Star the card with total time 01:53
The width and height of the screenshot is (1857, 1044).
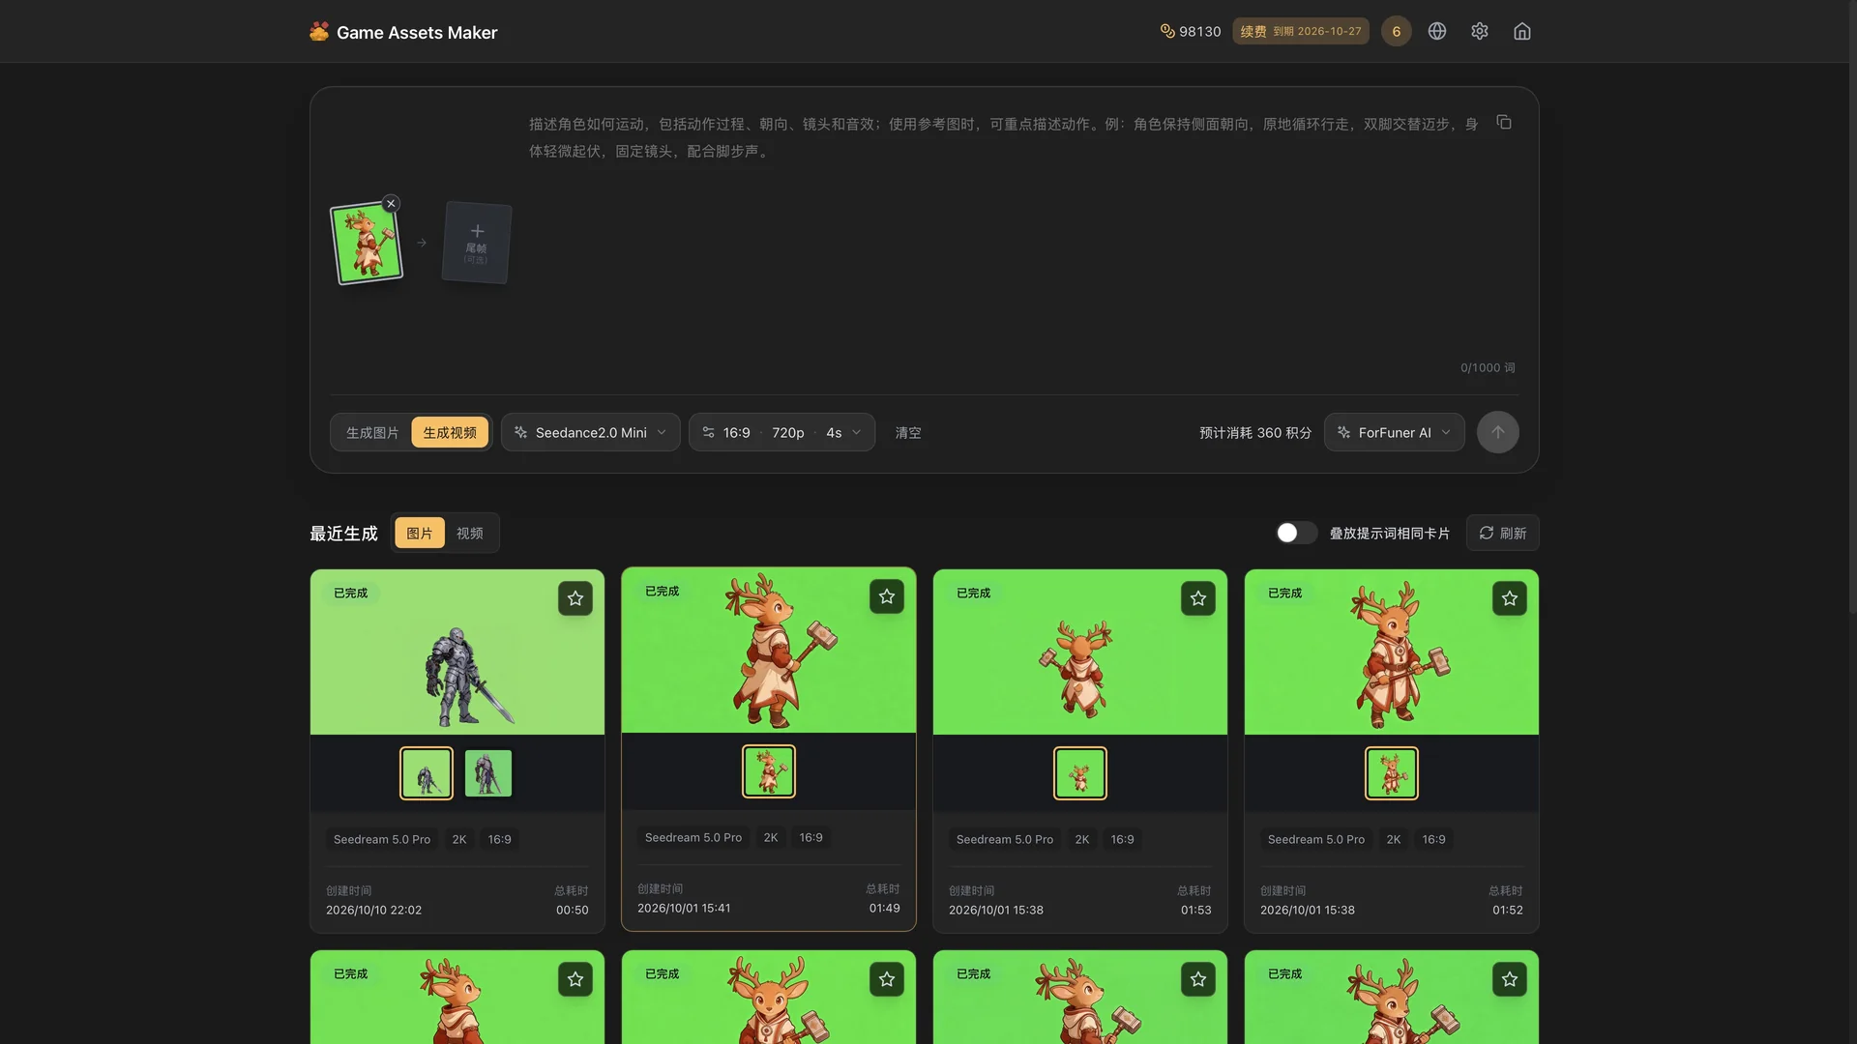click(x=1198, y=598)
